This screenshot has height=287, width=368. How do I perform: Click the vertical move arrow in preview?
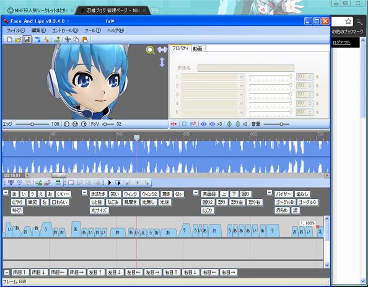pos(162,62)
